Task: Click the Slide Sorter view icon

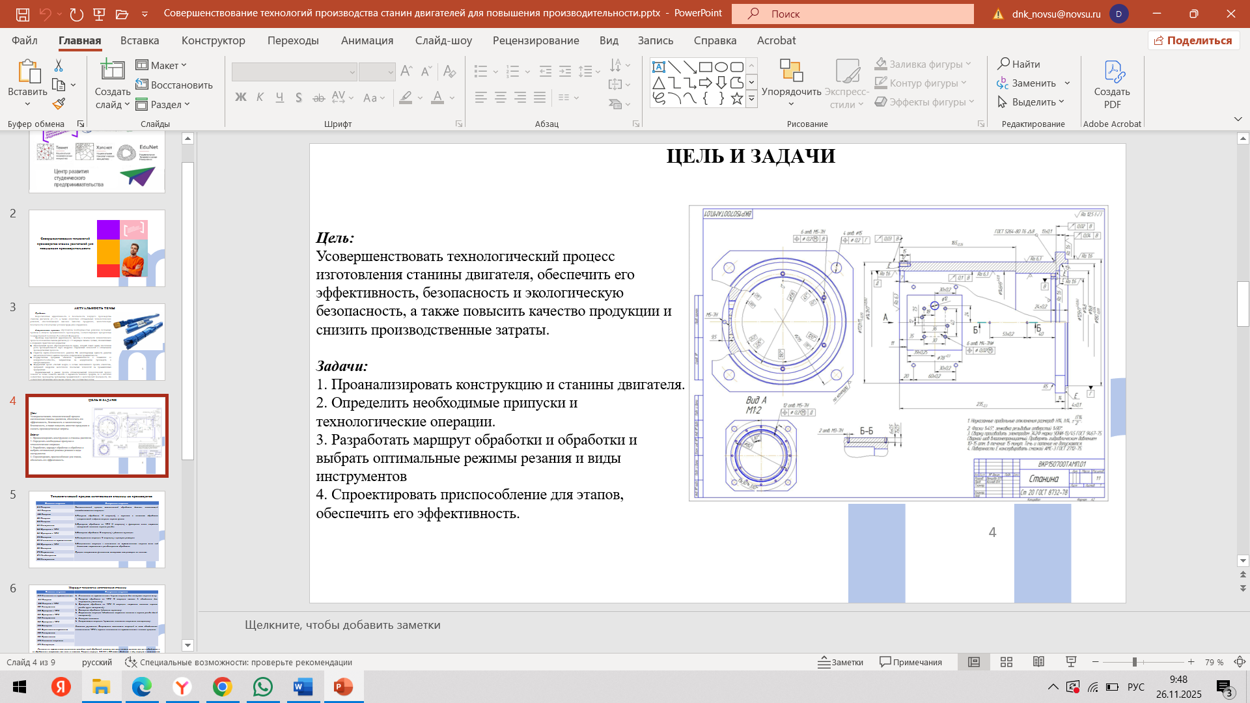Action: [1007, 662]
